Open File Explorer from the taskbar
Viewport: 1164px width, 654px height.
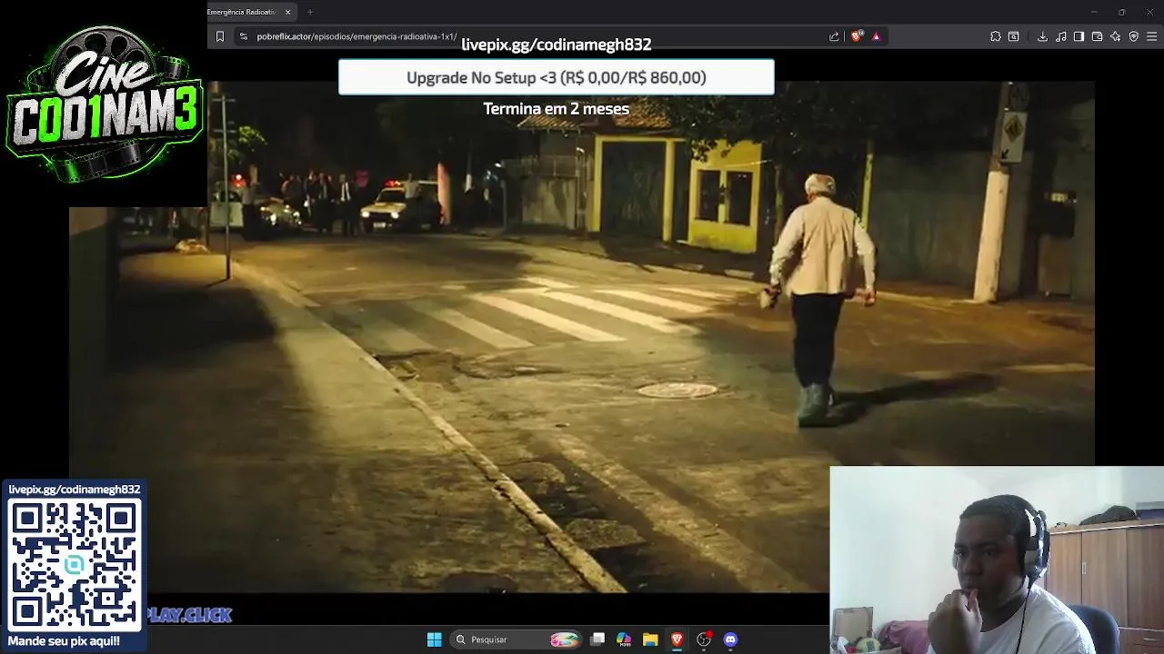[650, 639]
